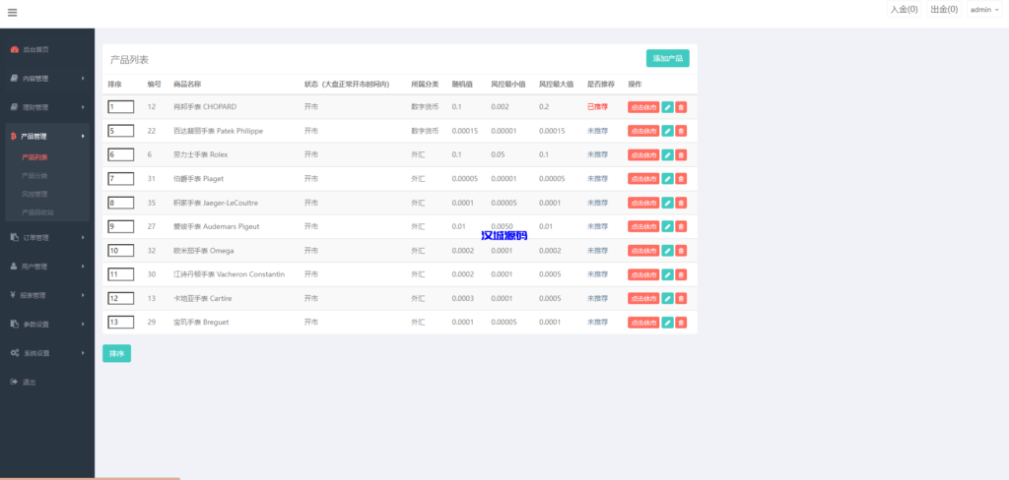Click product name 江诗丹顿手表 Vacheron Constantin
Screen dimensions: 1009x480
229,274
